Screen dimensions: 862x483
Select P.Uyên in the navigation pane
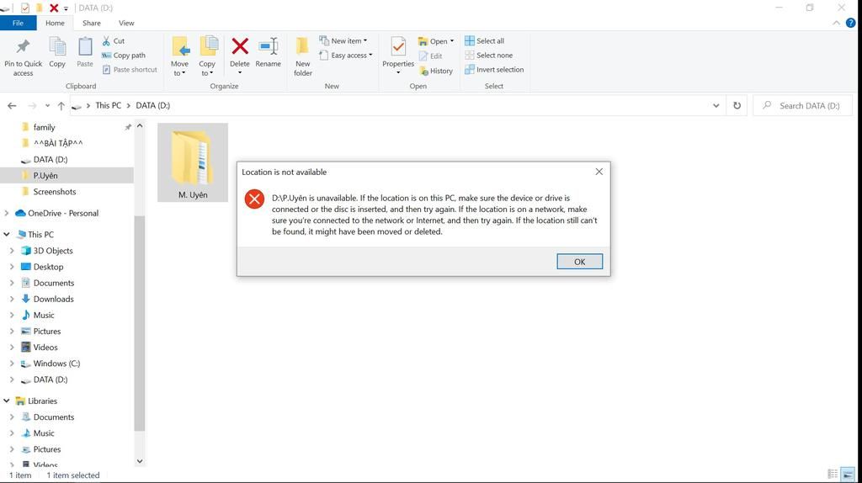point(45,175)
